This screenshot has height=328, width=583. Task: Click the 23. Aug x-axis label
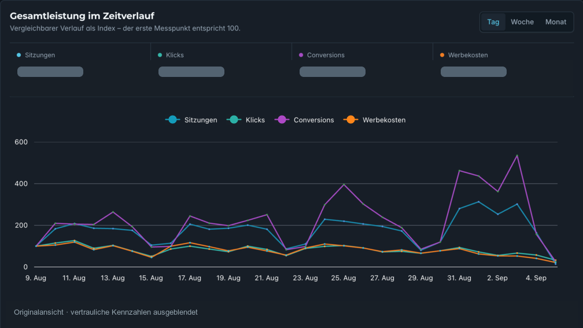pos(305,278)
